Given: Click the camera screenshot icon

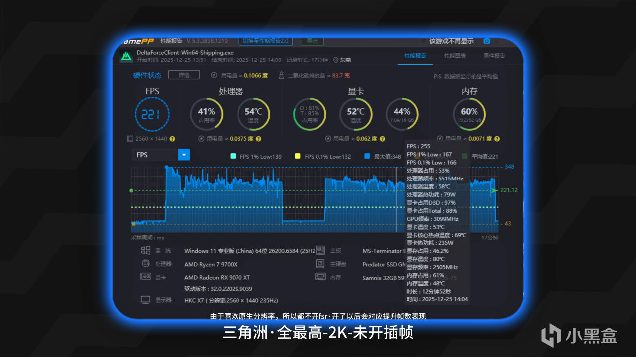Looking at the screenshot, I should (x=487, y=41).
